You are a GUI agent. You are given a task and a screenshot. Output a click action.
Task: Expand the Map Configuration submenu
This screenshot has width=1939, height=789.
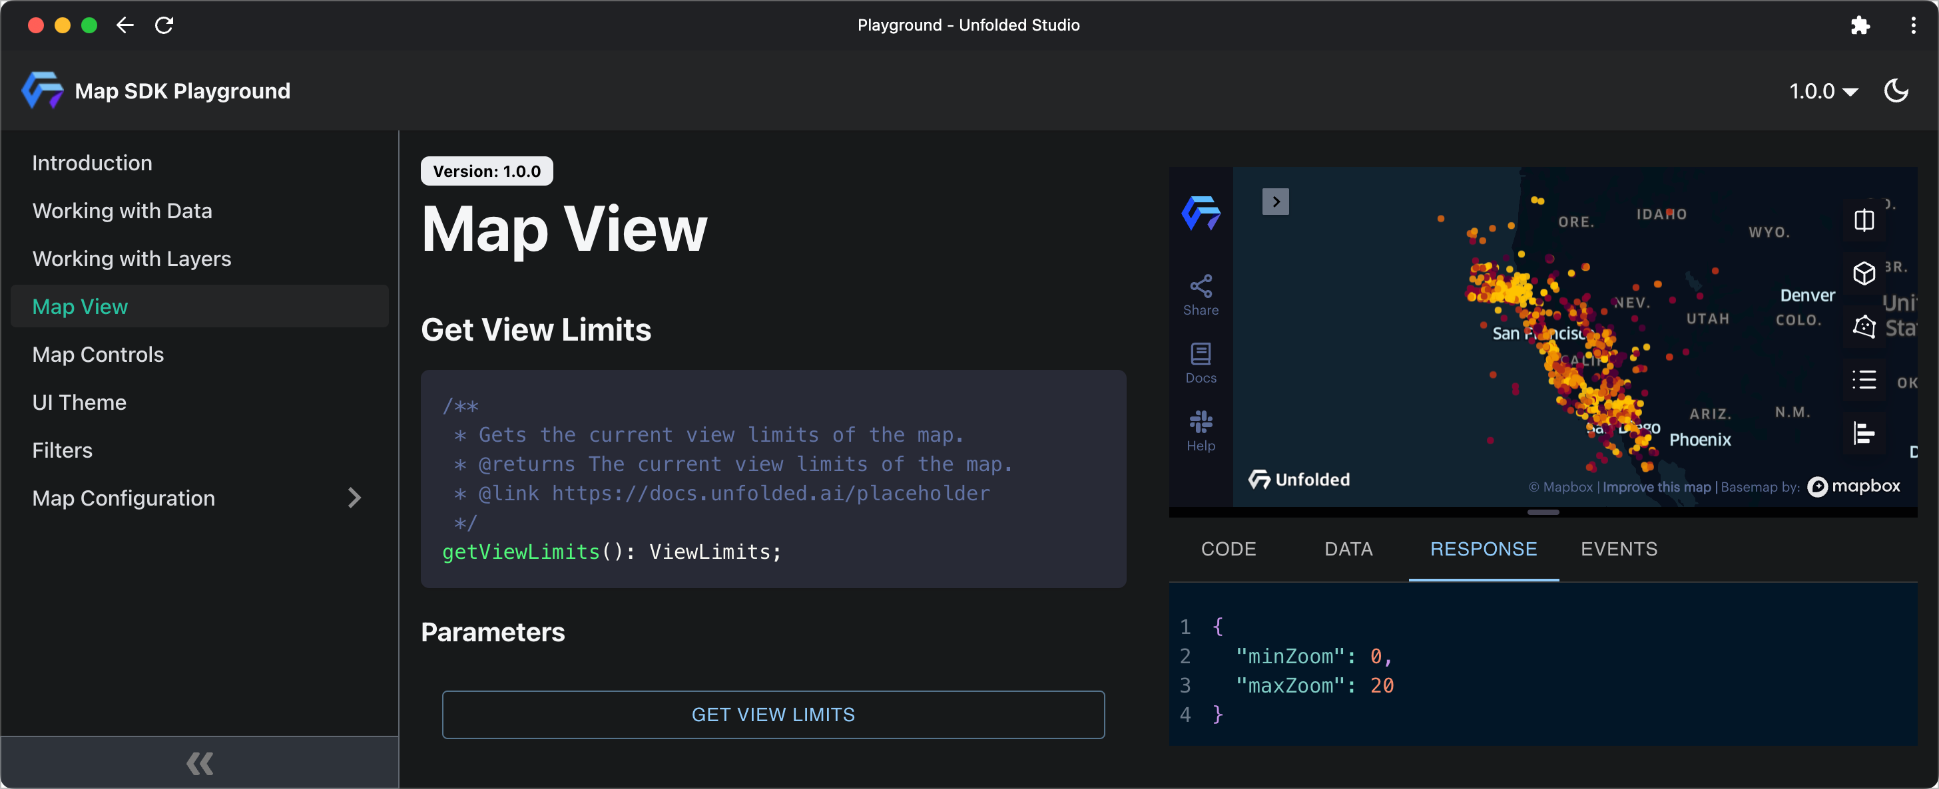[354, 498]
